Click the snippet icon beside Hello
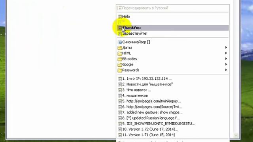Screen dimensions: 253x142 click(120, 17)
